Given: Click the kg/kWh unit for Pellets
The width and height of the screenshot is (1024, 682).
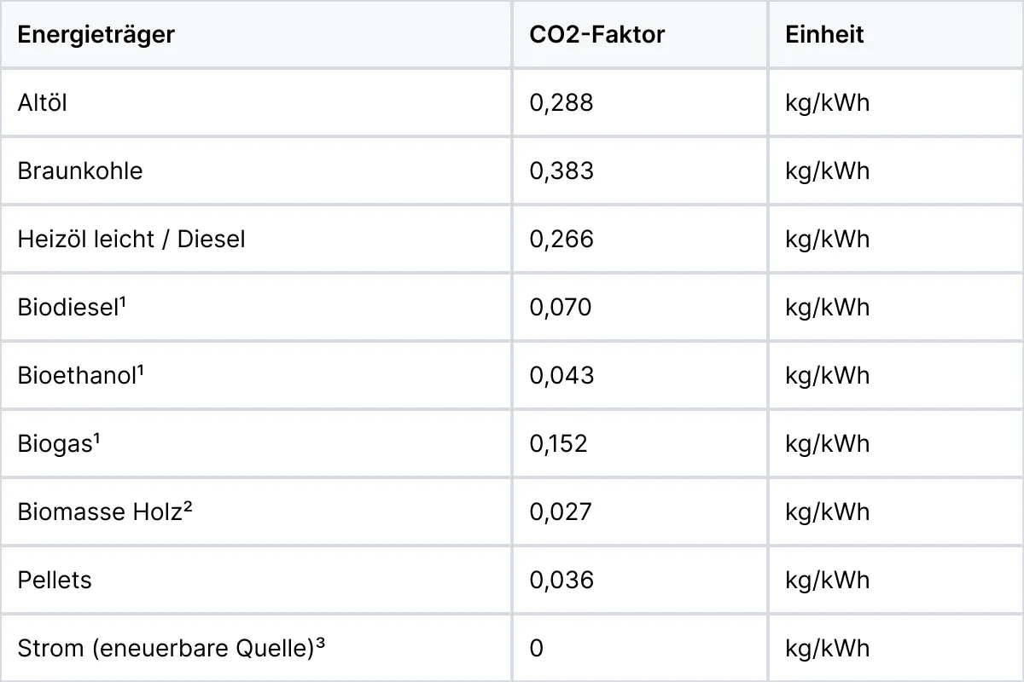Looking at the screenshot, I should (828, 580).
